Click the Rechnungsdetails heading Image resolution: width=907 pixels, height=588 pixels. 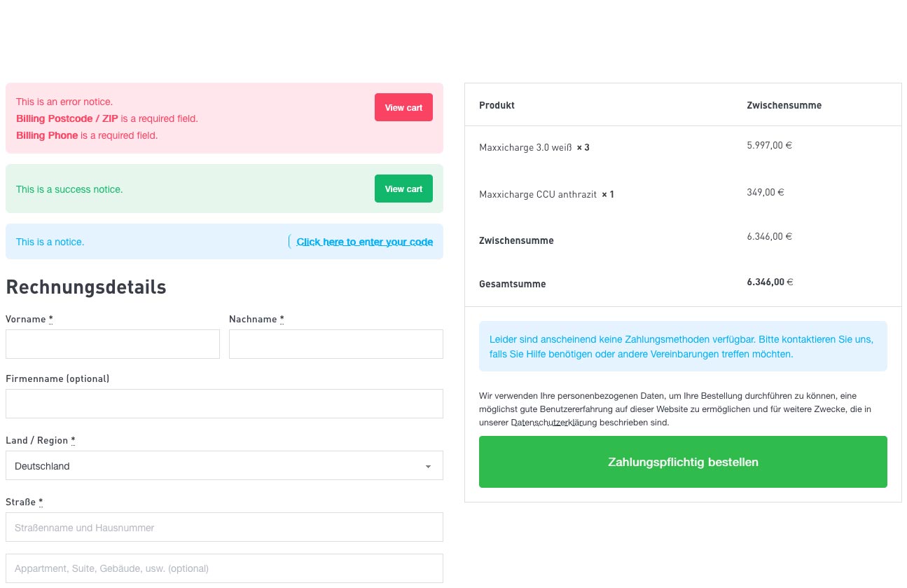(86, 287)
